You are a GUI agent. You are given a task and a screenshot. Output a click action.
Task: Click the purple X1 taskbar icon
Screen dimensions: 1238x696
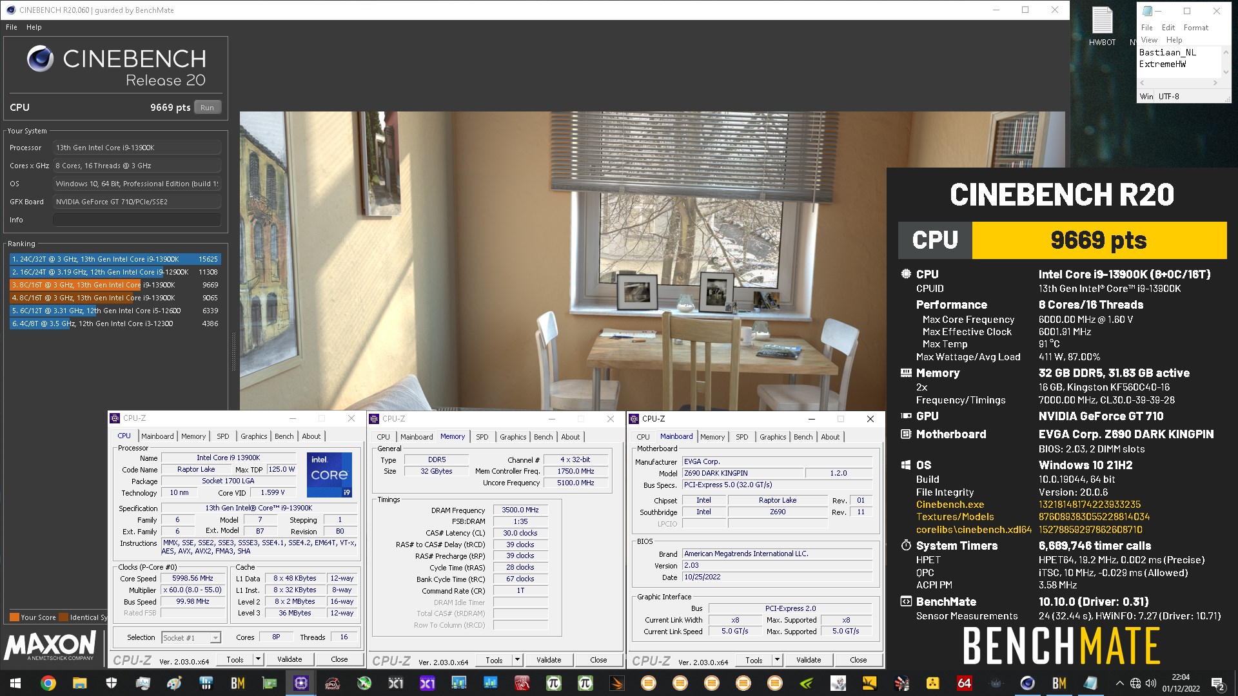pyautogui.click(x=427, y=683)
